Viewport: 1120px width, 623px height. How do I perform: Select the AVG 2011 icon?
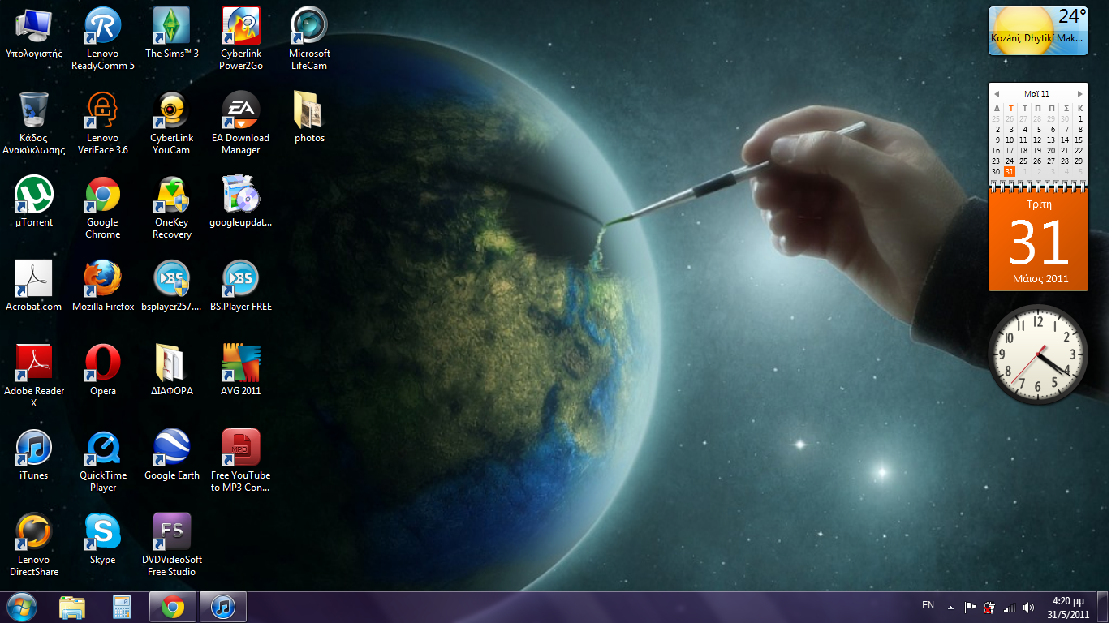[241, 371]
